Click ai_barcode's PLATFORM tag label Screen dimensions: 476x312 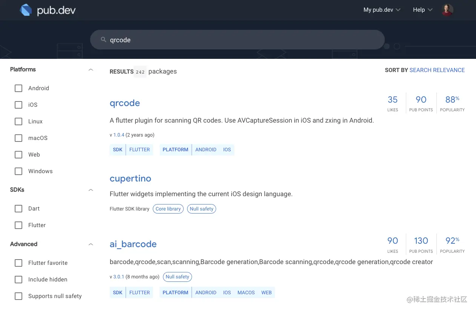point(175,292)
